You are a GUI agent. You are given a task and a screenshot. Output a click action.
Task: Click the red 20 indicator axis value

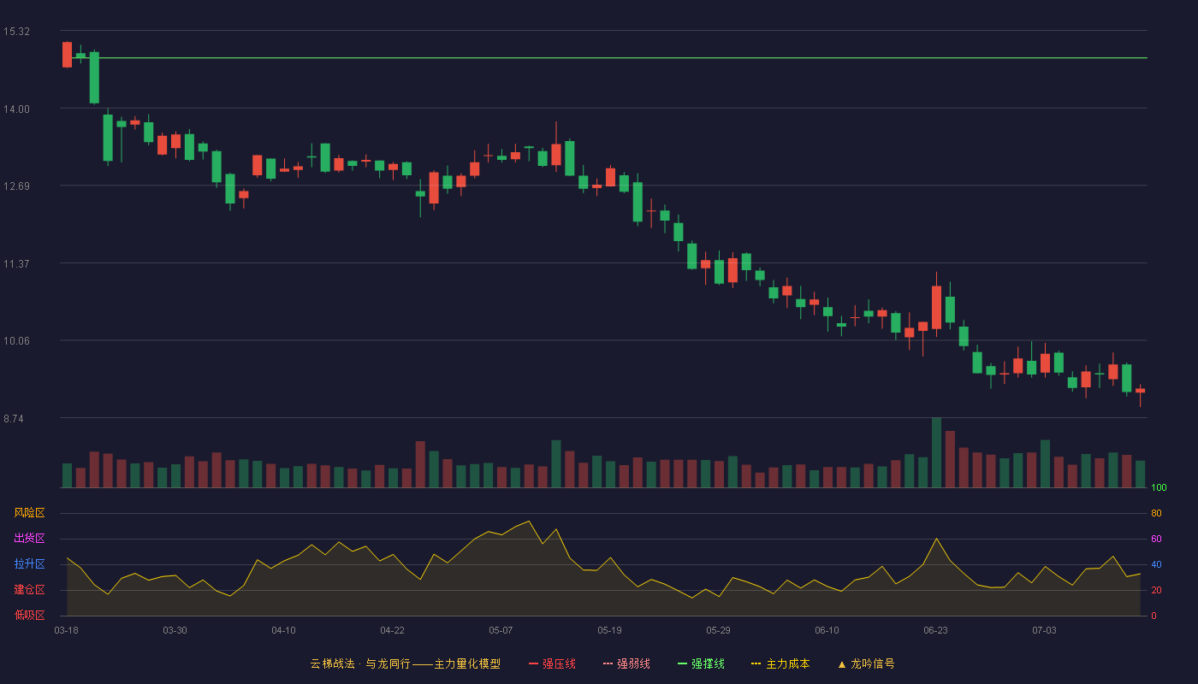pyautogui.click(x=1156, y=590)
